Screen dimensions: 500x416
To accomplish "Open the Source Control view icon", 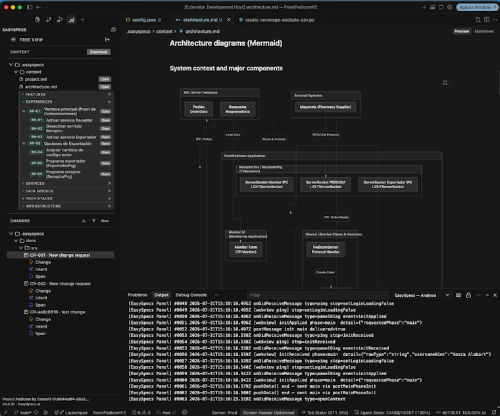I will (x=49, y=20).
